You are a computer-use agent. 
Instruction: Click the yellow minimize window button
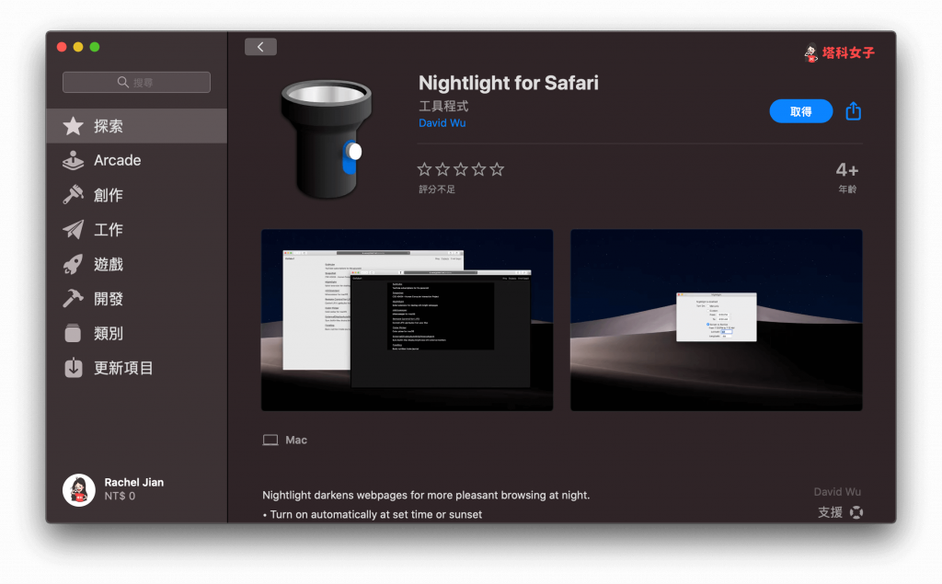pyautogui.click(x=78, y=47)
